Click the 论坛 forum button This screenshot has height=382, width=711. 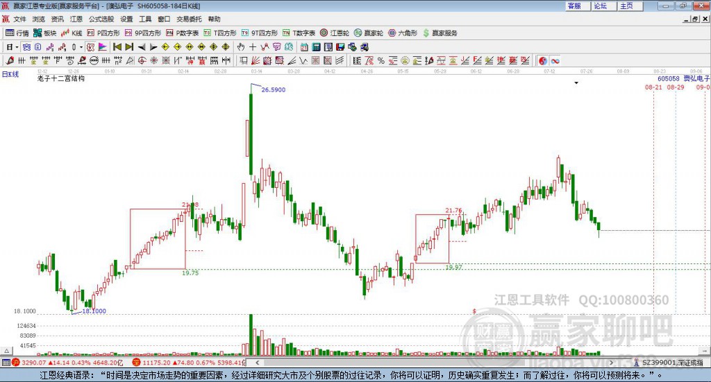pyautogui.click(x=603, y=6)
